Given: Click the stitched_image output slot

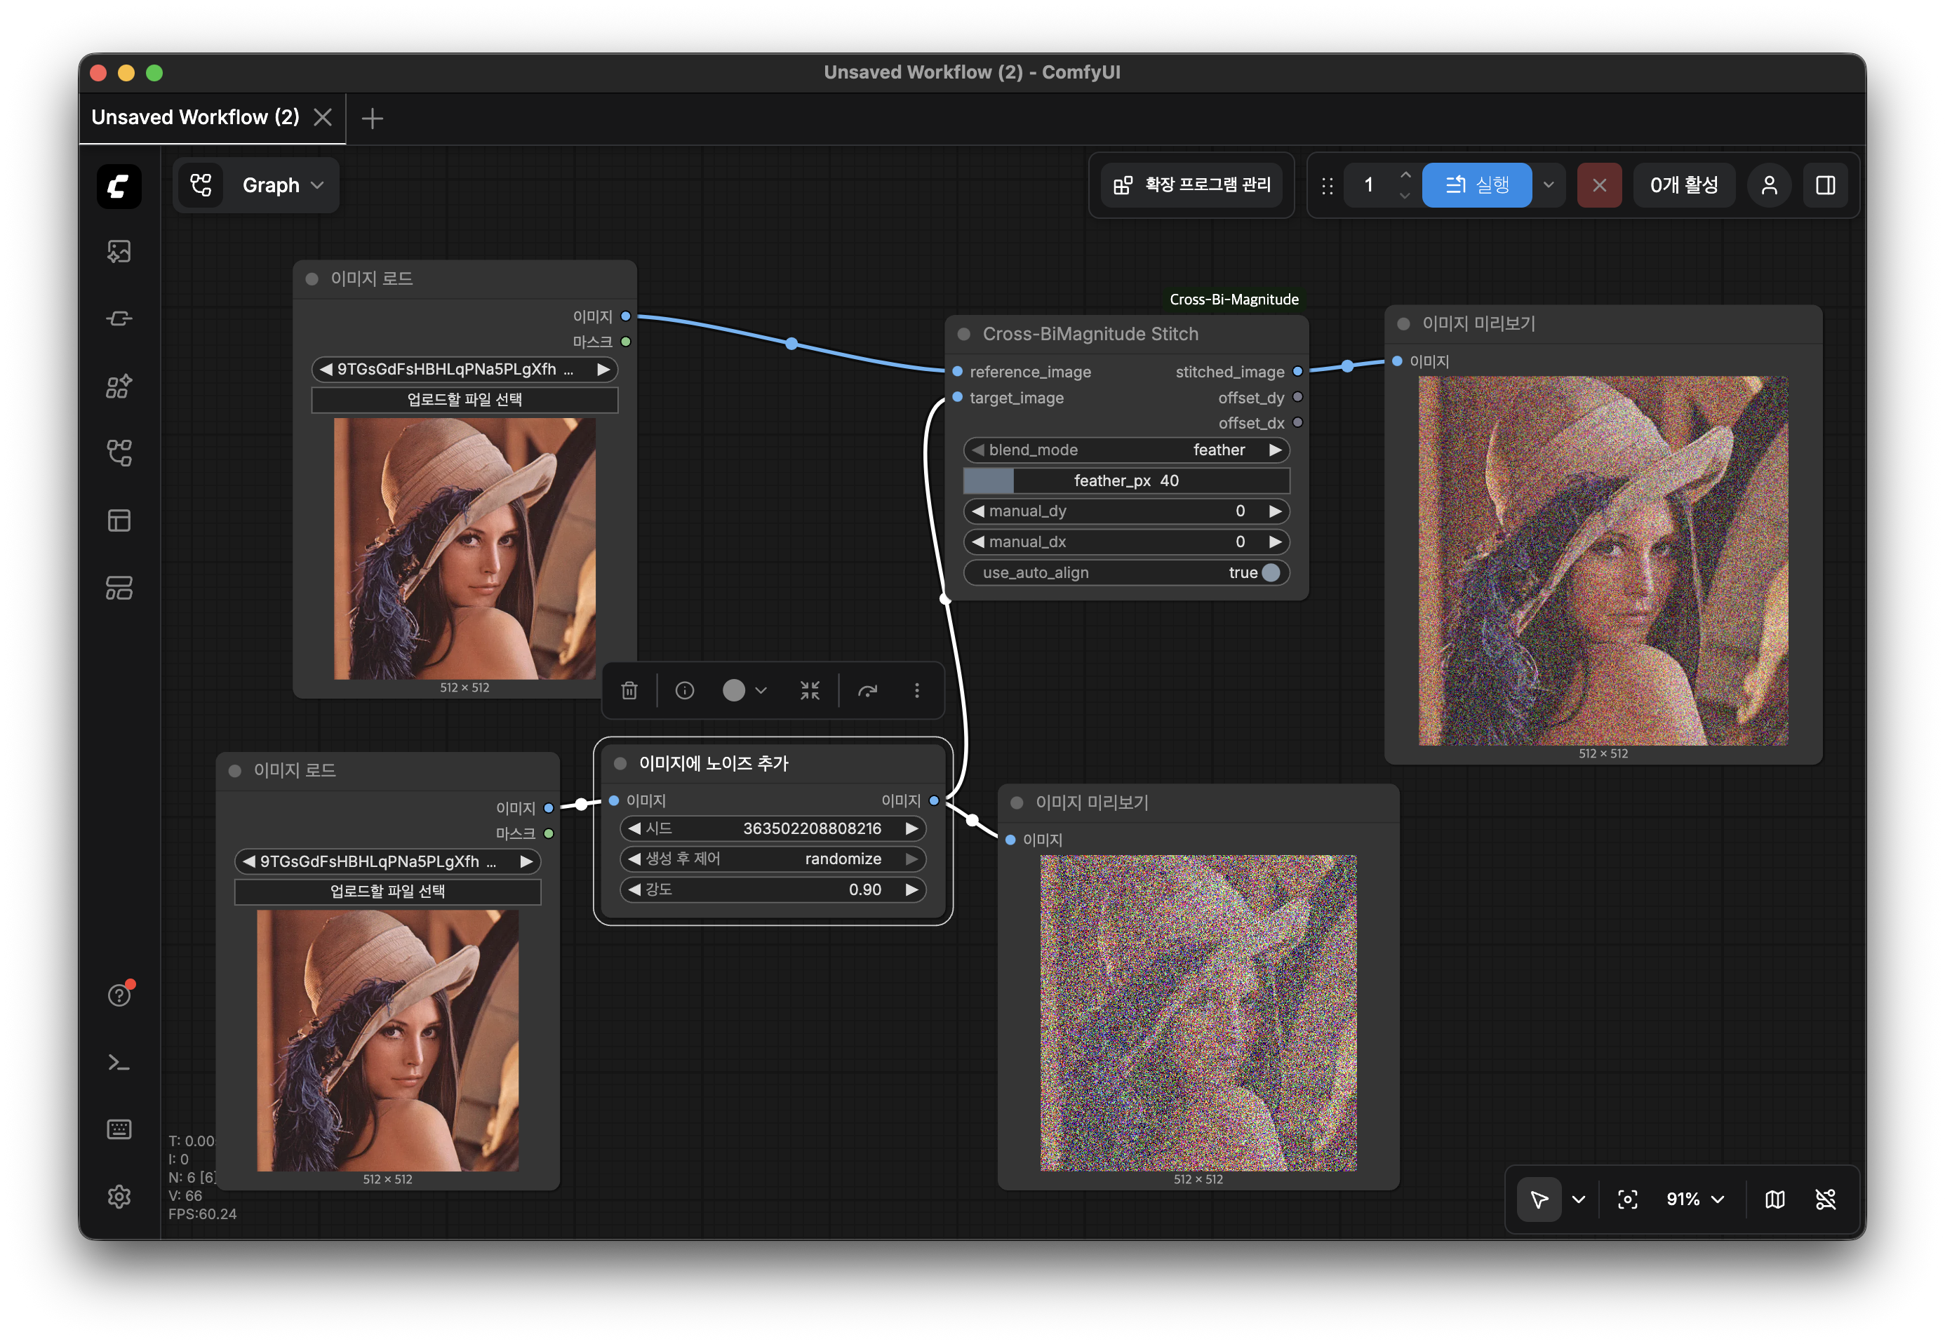Looking at the screenshot, I should [1298, 371].
